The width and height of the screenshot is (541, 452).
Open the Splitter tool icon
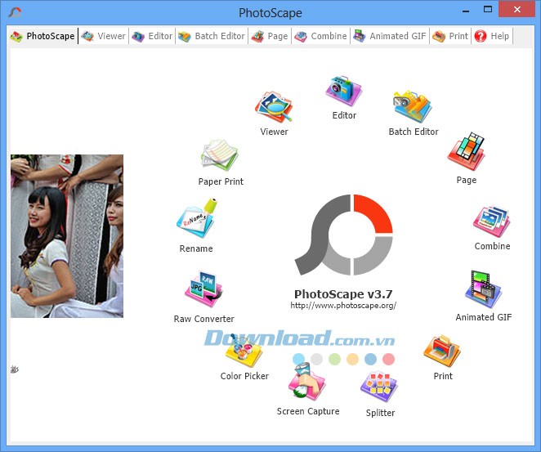(379, 387)
